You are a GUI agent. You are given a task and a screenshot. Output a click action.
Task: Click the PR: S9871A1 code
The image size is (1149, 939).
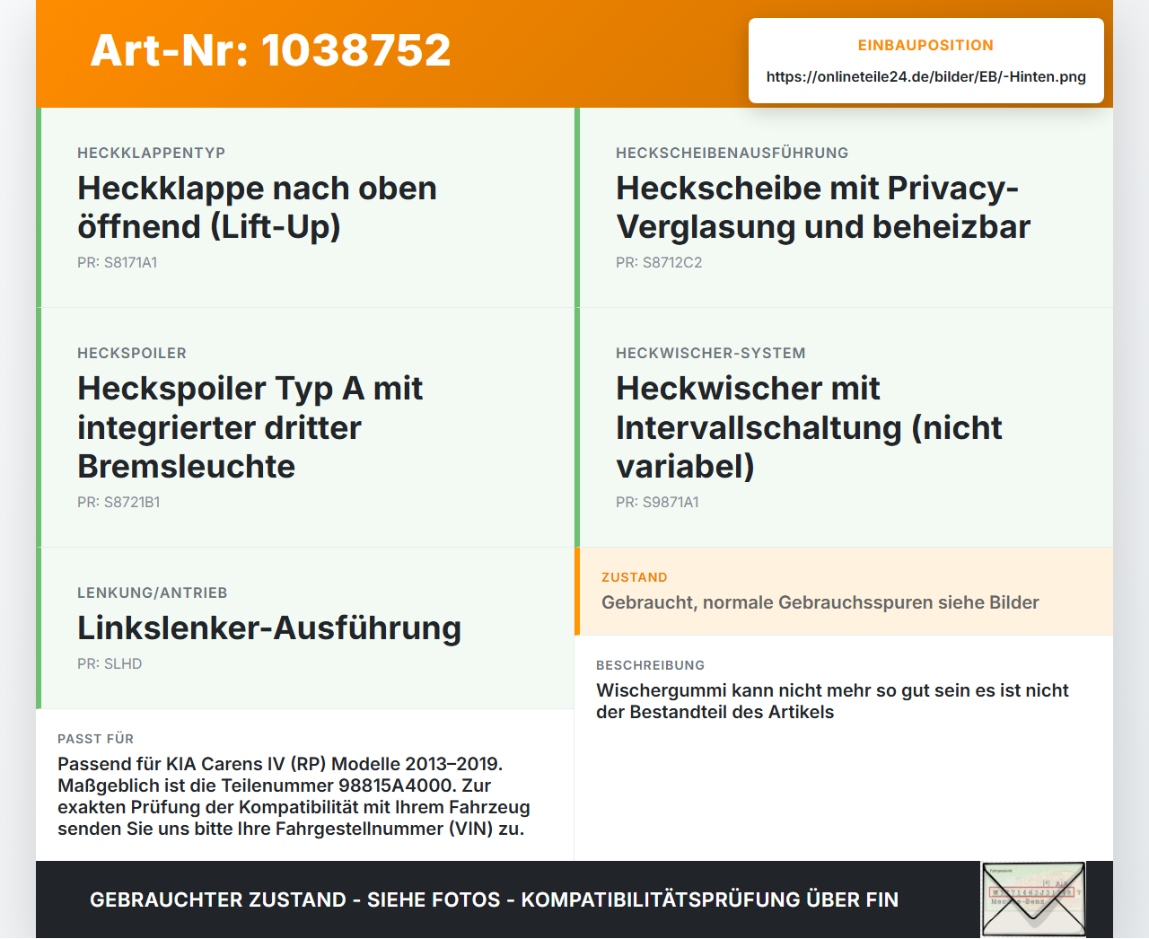[x=657, y=502]
